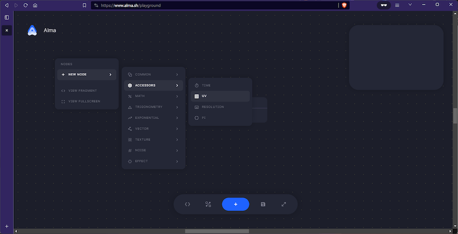Click the blue plus button in bottom toolbar
The image size is (458, 234).
(x=235, y=204)
